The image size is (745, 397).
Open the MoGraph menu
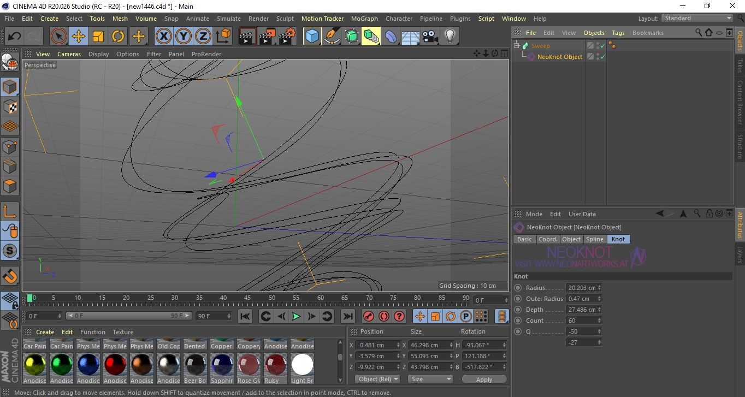pos(364,19)
